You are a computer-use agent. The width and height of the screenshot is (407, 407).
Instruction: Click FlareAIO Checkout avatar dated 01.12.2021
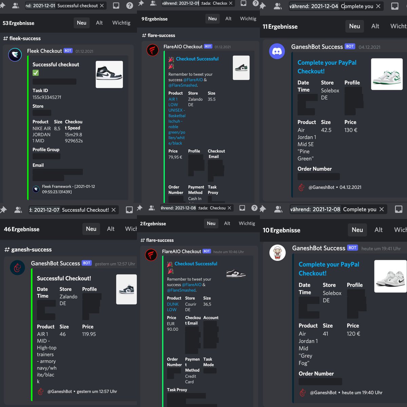153,50
